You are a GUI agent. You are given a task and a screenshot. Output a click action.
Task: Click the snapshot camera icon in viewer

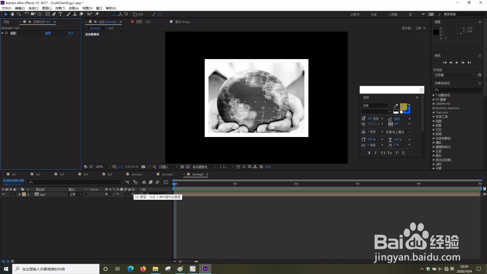click(143, 167)
